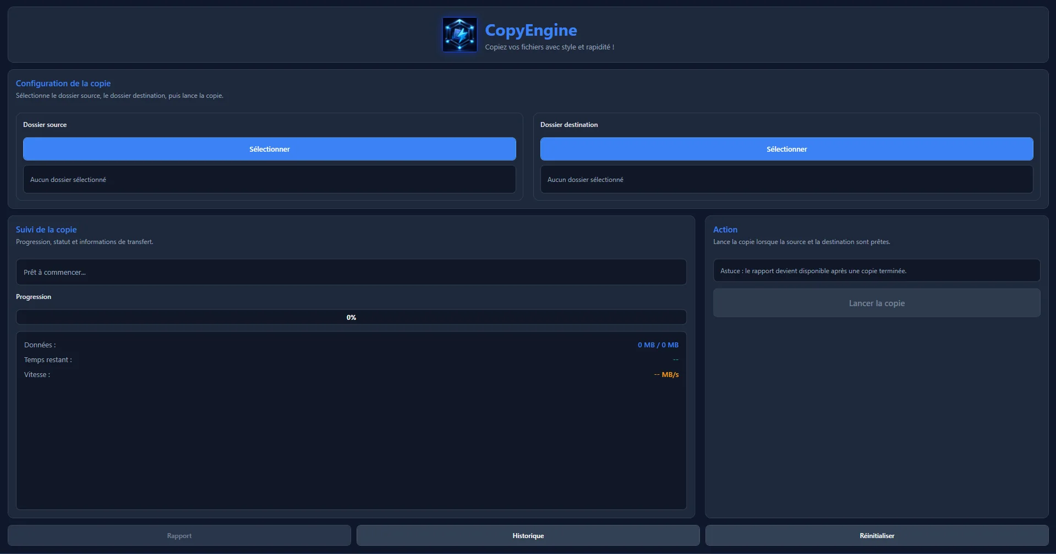
Task: Click the 'Suivi de la copie' heading
Action: point(46,230)
